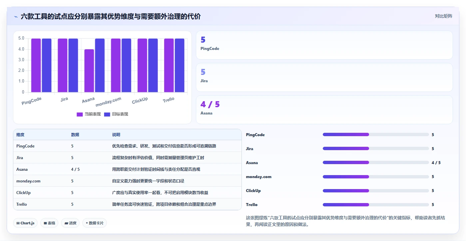Click monday.com in the table's 维度 column
The width and height of the screenshot is (466, 241).
coord(28,181)
